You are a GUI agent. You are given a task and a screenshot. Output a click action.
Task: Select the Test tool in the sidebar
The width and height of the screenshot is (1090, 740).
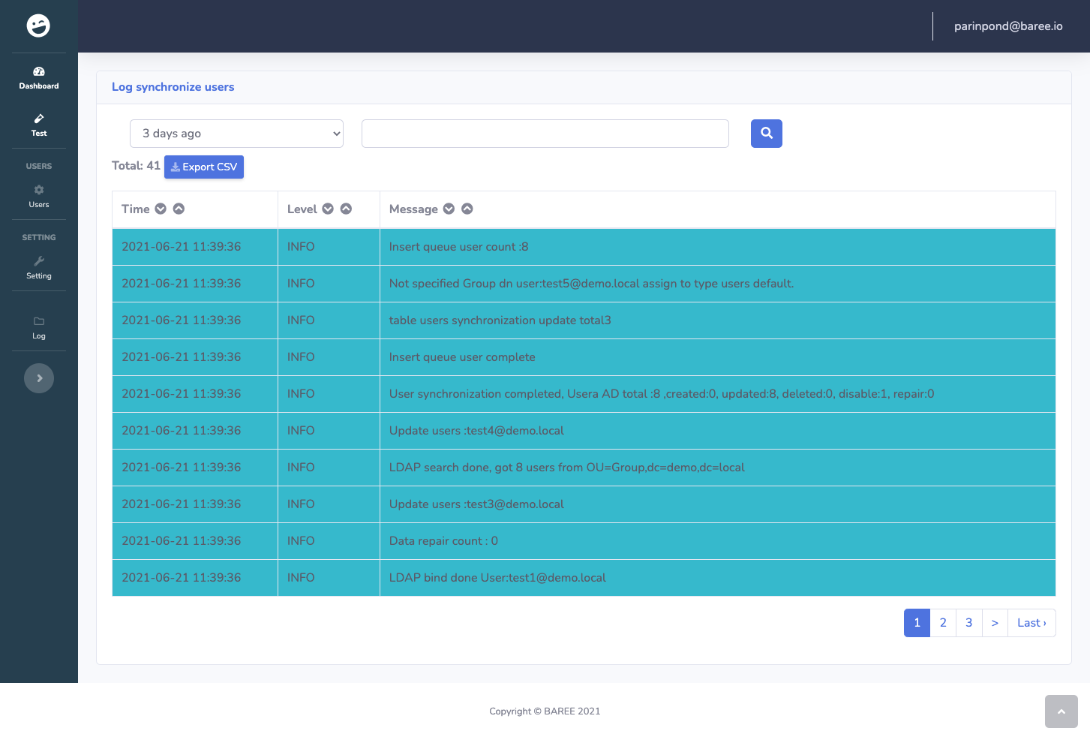38,125
